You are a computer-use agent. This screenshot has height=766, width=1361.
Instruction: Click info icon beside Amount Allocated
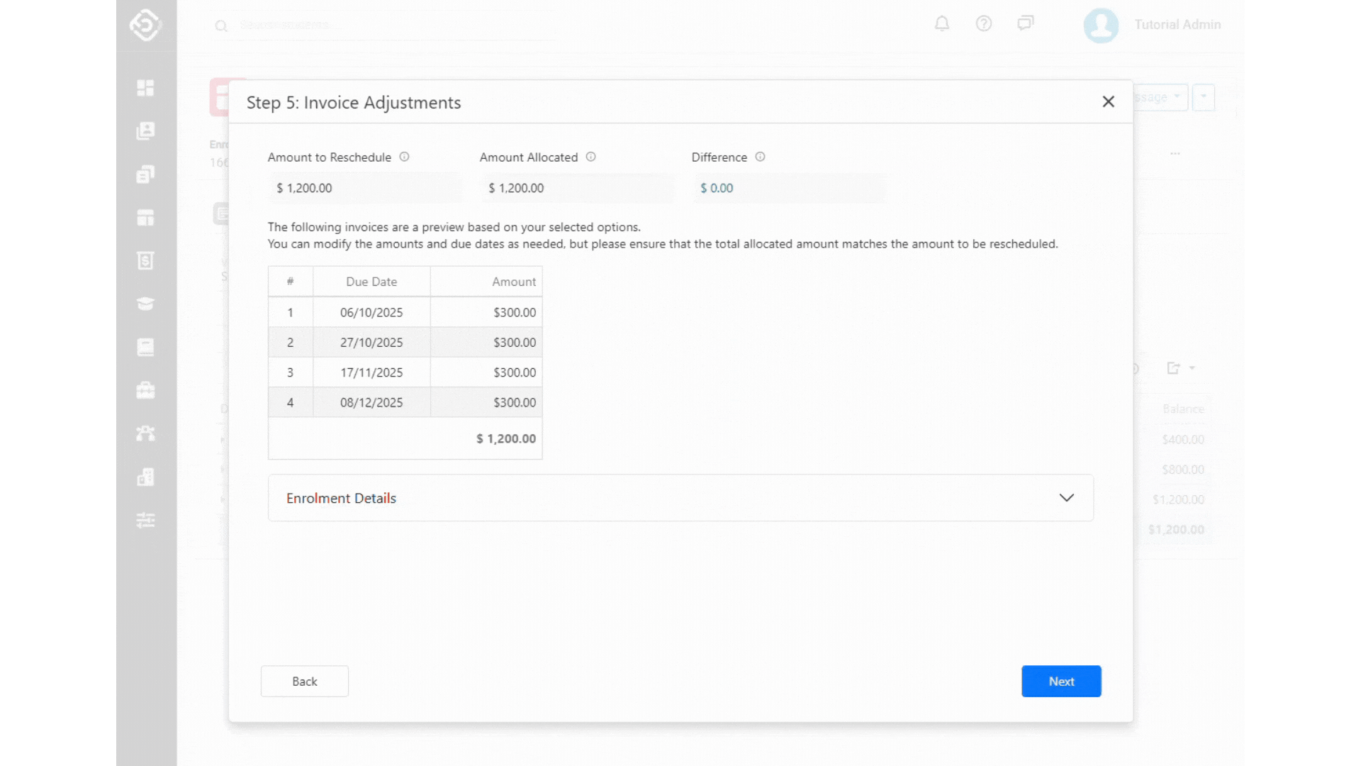(590, 157)
